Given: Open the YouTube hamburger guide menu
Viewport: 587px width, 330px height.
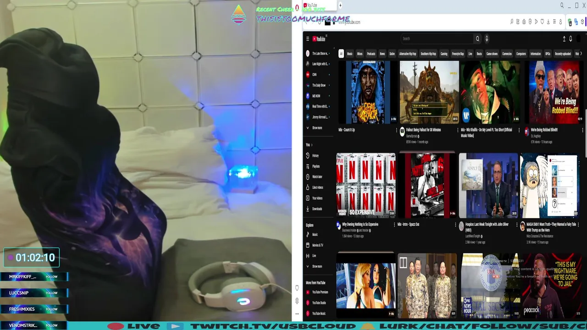Looking at the screenshot, I should click(308, 39).
